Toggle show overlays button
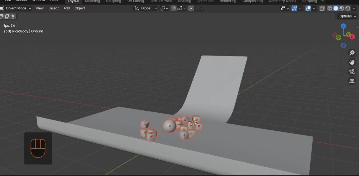The width and height of the screenshot is (359, 176). pyautogui.click(x=308, y=8)
